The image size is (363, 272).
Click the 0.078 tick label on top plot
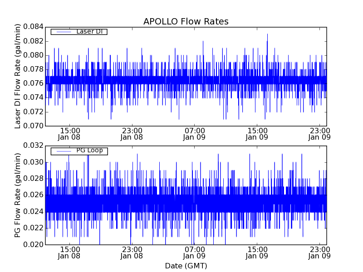[33, 69]
